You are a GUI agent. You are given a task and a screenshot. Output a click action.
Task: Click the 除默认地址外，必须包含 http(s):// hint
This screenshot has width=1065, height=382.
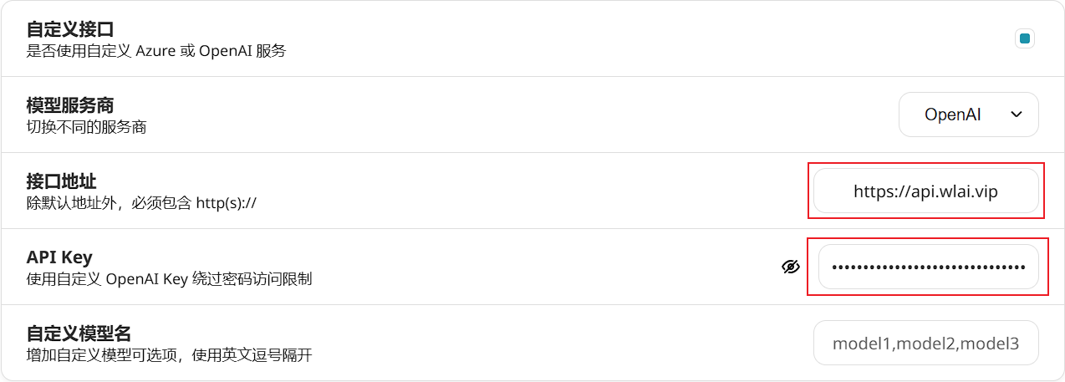(x=140, y=203)
